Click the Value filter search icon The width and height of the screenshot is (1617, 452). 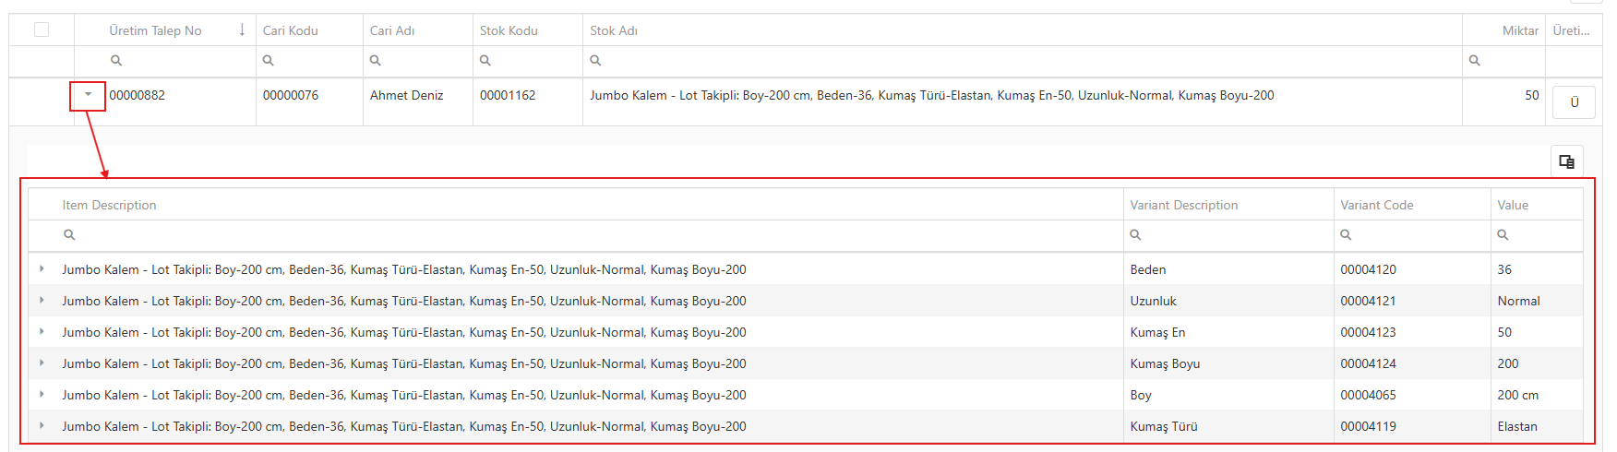click(x=1503, y=234)
